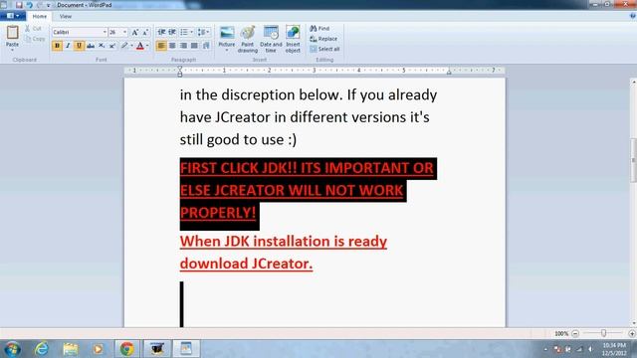Expand the font size dropdown arrow
Viewport: 637px width, 358px height.
click(125, 32)
